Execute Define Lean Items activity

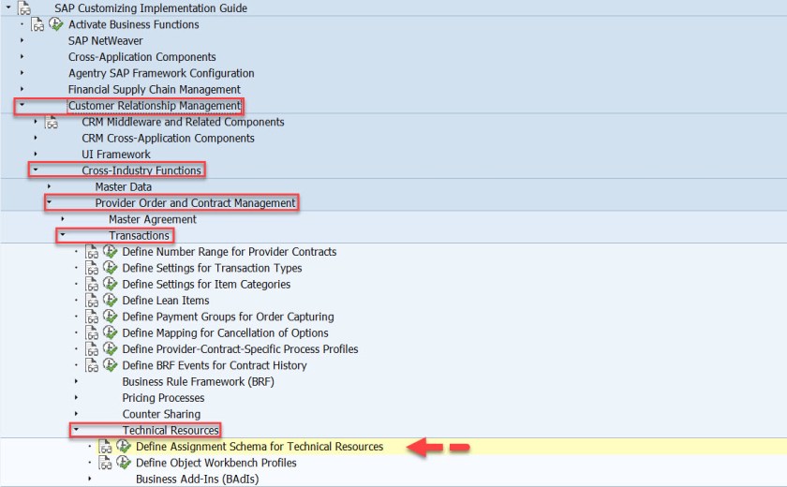[110, 300]
